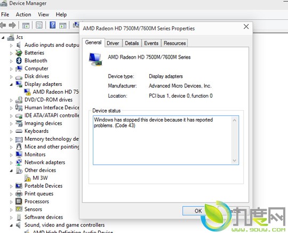
Task: Expand the Processors node arrow
Action: (11, 202)
